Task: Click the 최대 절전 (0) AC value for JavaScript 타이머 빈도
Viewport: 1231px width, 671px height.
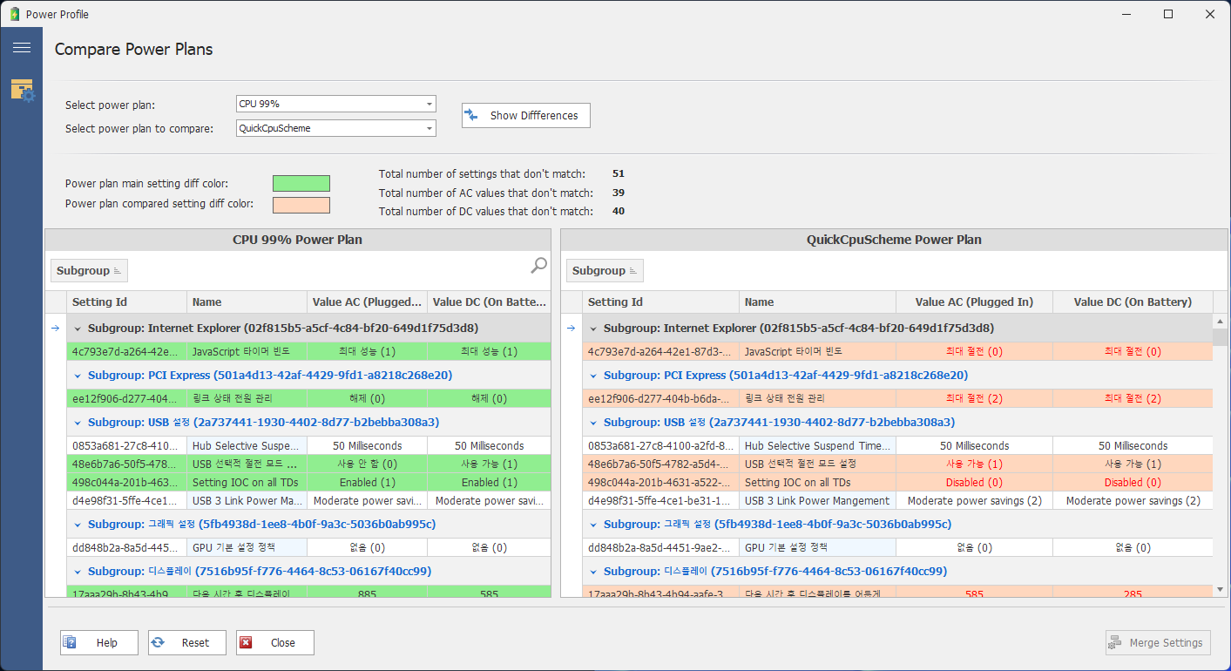Action: (974, 352)
